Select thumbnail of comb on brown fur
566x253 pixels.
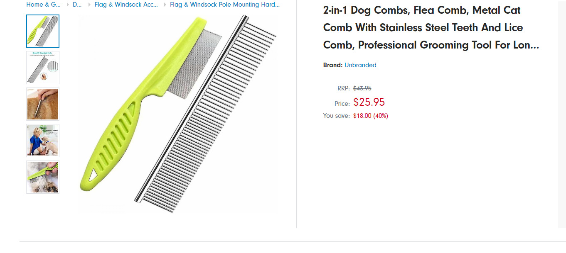(x=43, y=104)
